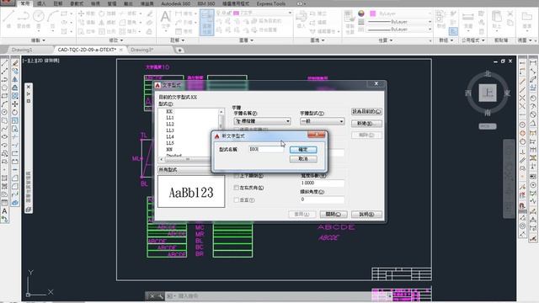This screenshot has width=539, height=303.
Task: Close the CAD-TQC-2D-09-a-DTEXT tab
Action: pos(121,50)
